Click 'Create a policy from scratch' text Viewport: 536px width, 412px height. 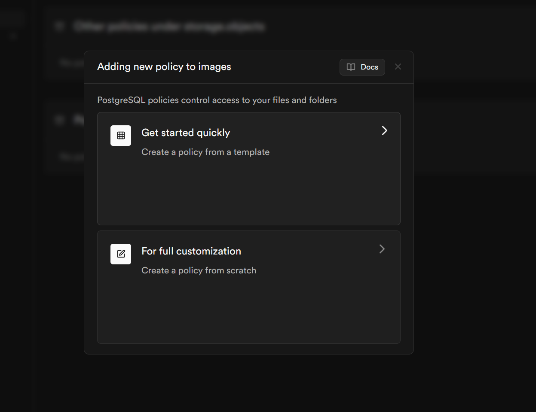coord(199,270)
